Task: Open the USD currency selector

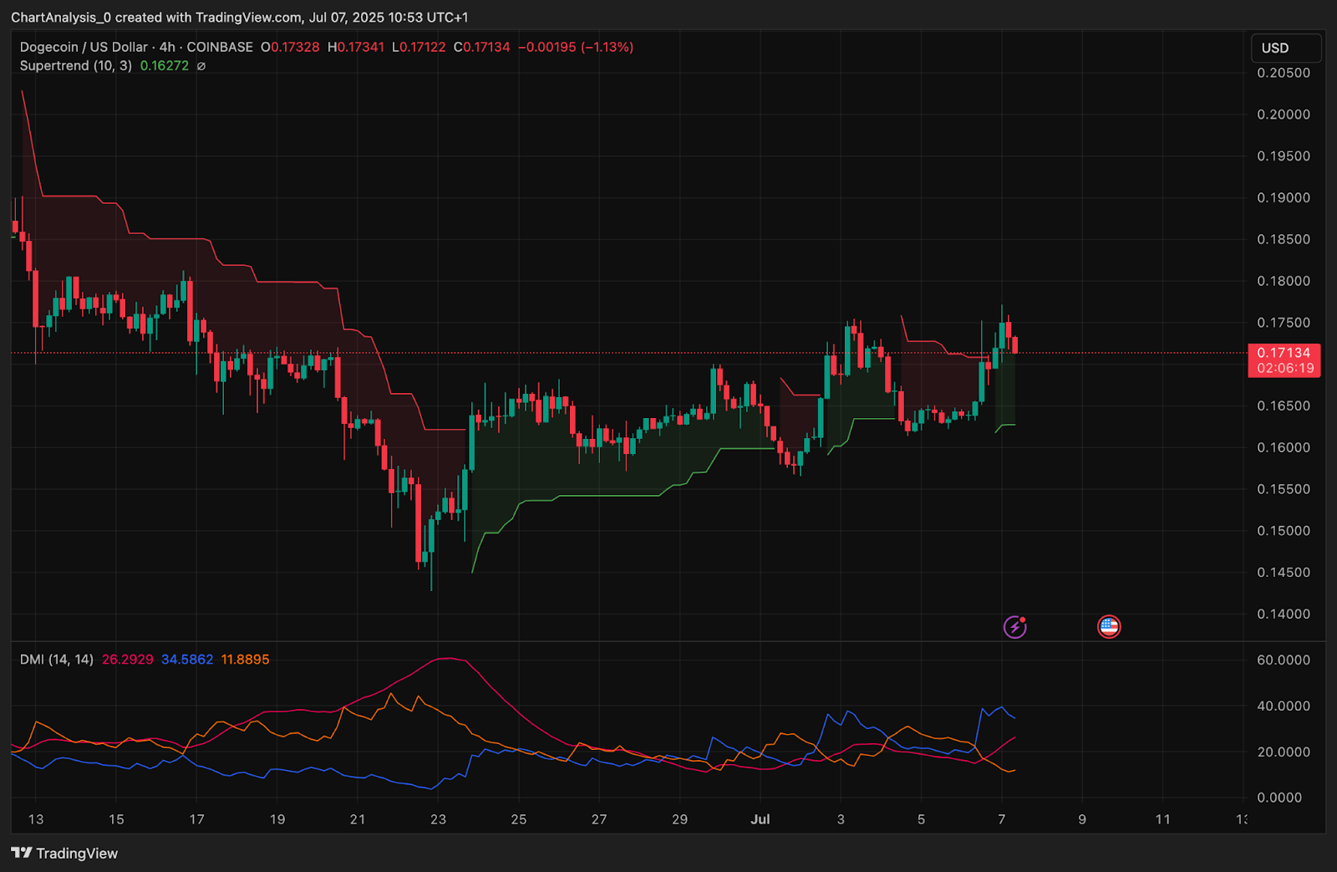Action: [1285, 48]
